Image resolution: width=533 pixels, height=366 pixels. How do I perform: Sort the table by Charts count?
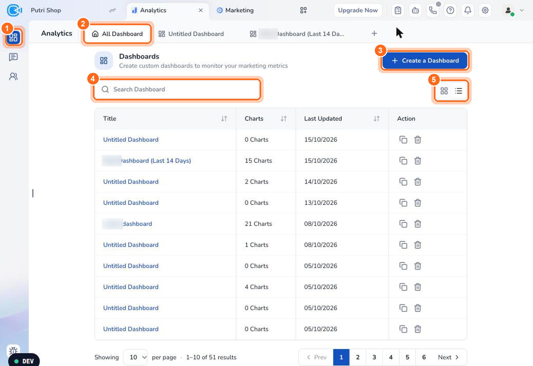pos(284,119)
